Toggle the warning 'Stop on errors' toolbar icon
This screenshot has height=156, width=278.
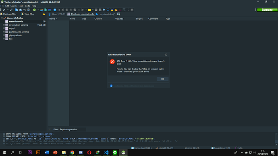[116, 10]
